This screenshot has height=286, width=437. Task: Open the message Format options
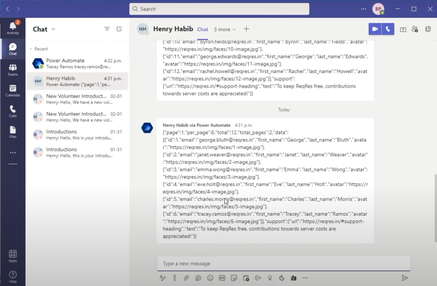point(163,278)
